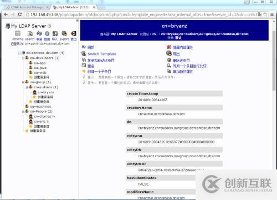Click create new entry under cn=sudoers

point(45,97)
